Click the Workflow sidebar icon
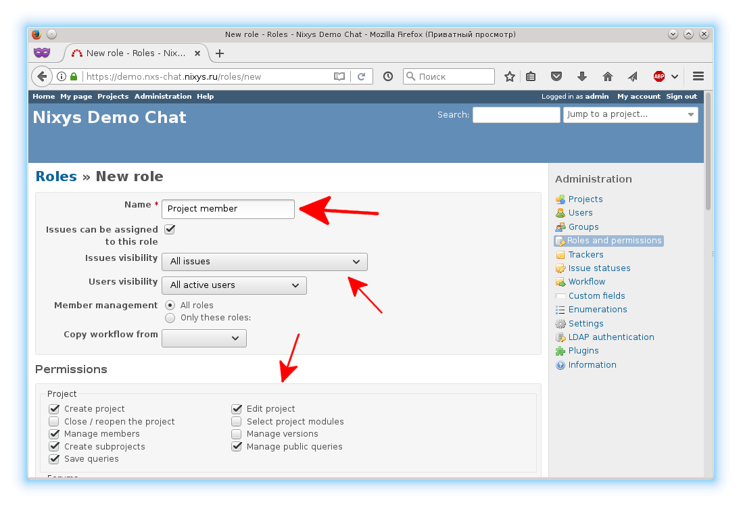 [x=560, y=282]
